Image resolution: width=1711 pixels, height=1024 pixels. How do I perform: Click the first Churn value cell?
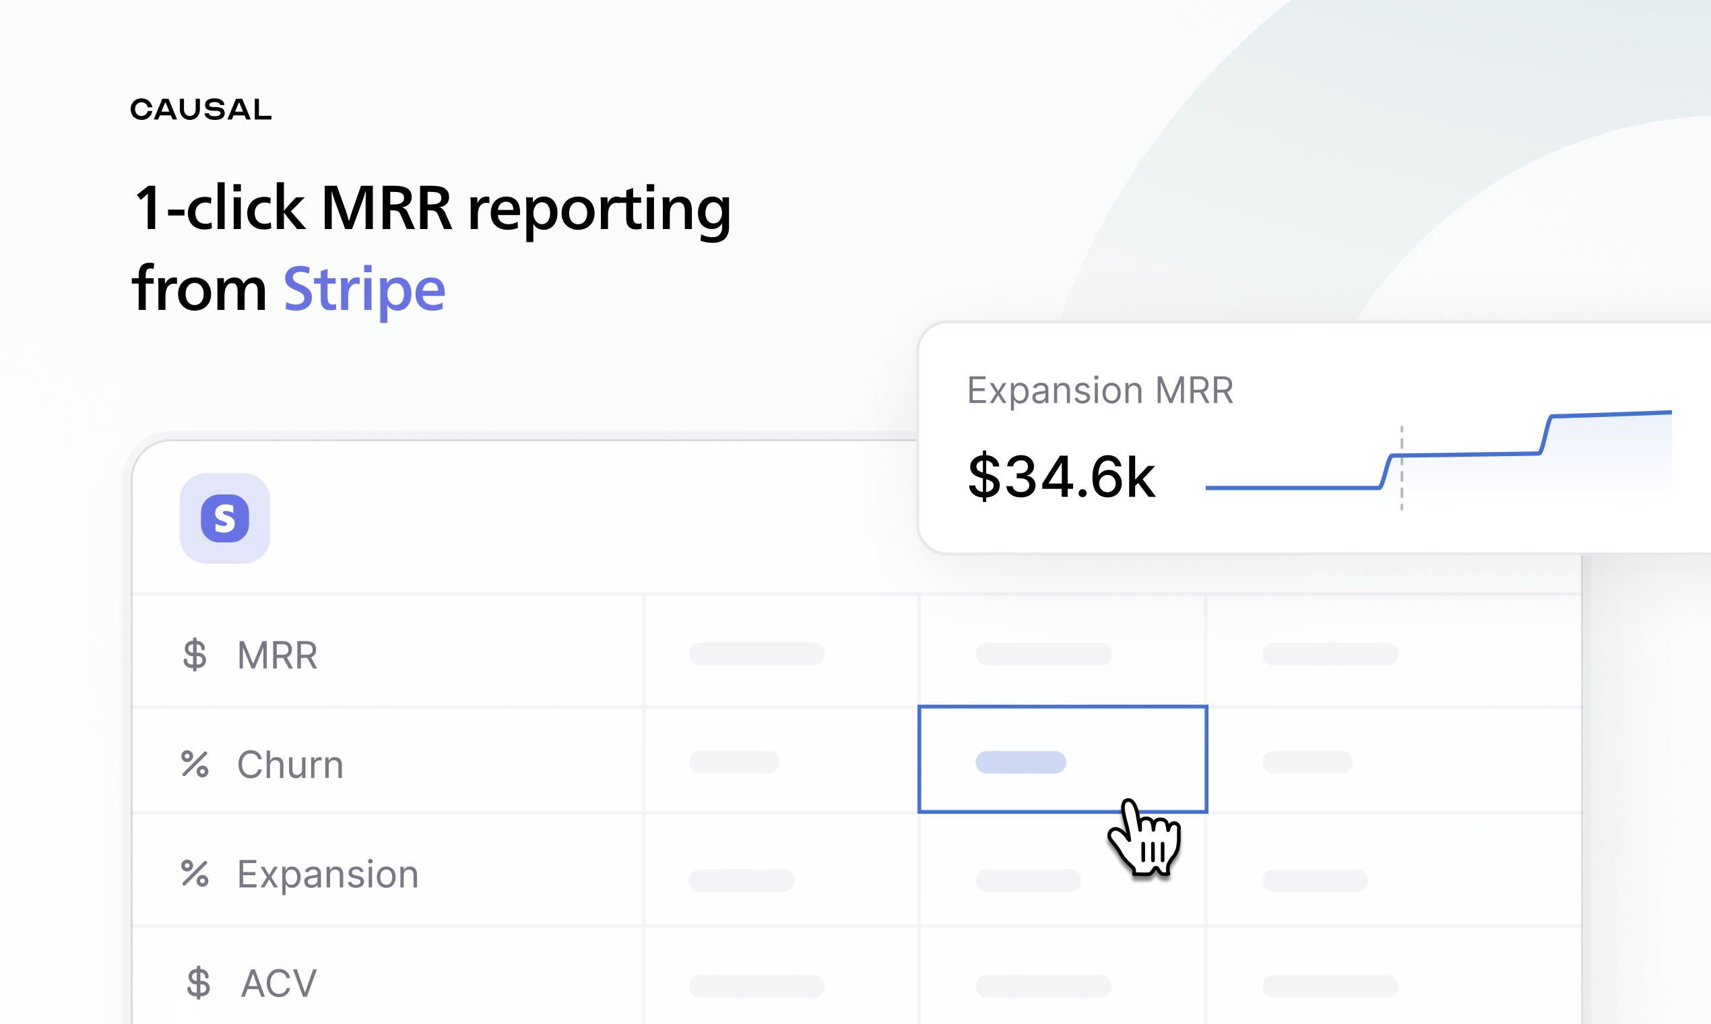point(734,763)
